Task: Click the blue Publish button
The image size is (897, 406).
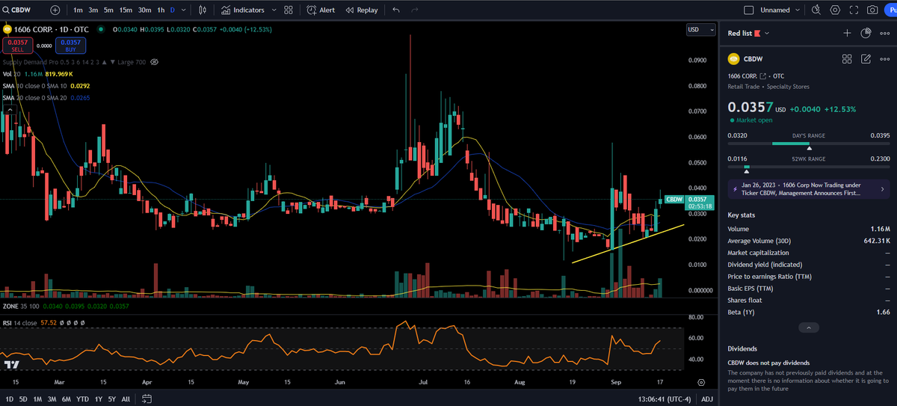Action: 891,10
